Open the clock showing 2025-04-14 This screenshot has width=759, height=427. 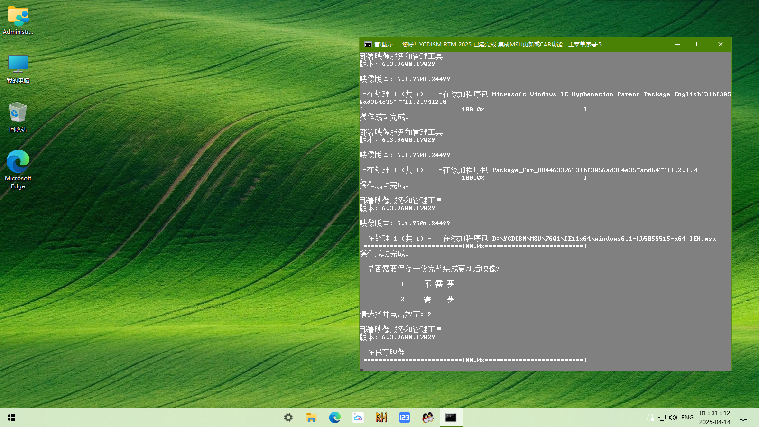coord(715,418)
